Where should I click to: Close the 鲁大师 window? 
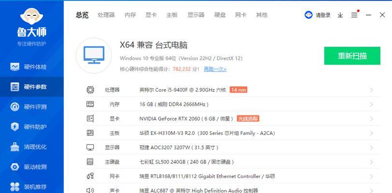(382, 15)
